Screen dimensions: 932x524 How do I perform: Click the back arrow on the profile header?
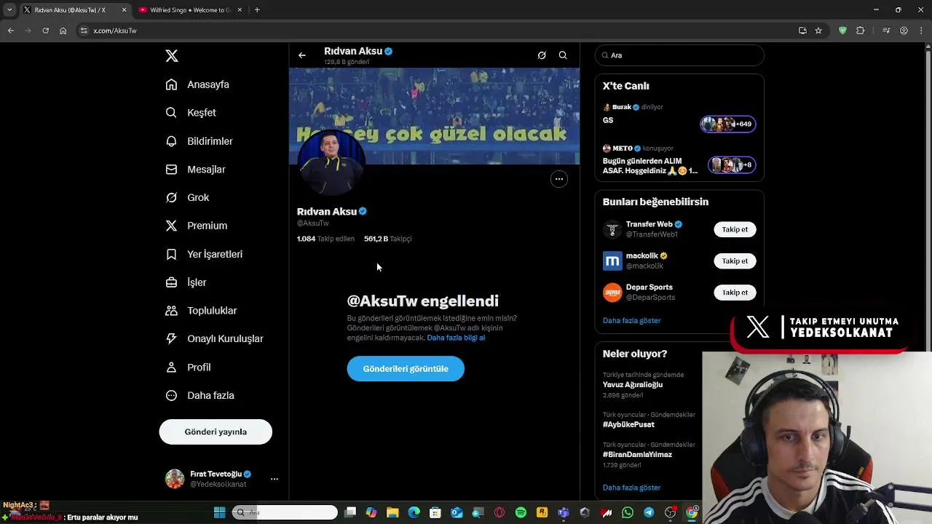point(302,55)
